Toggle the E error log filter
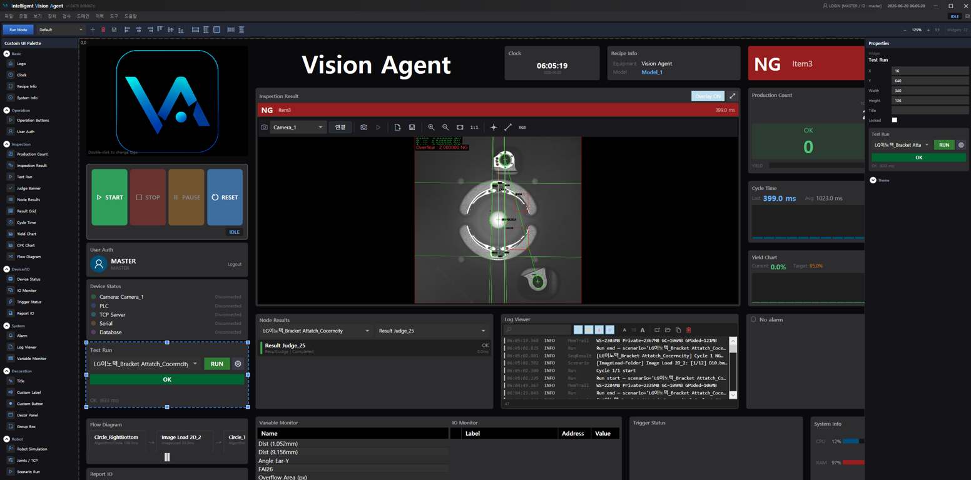Image resolution: width=971 pixels, height=480 pixels. [599, 330]
